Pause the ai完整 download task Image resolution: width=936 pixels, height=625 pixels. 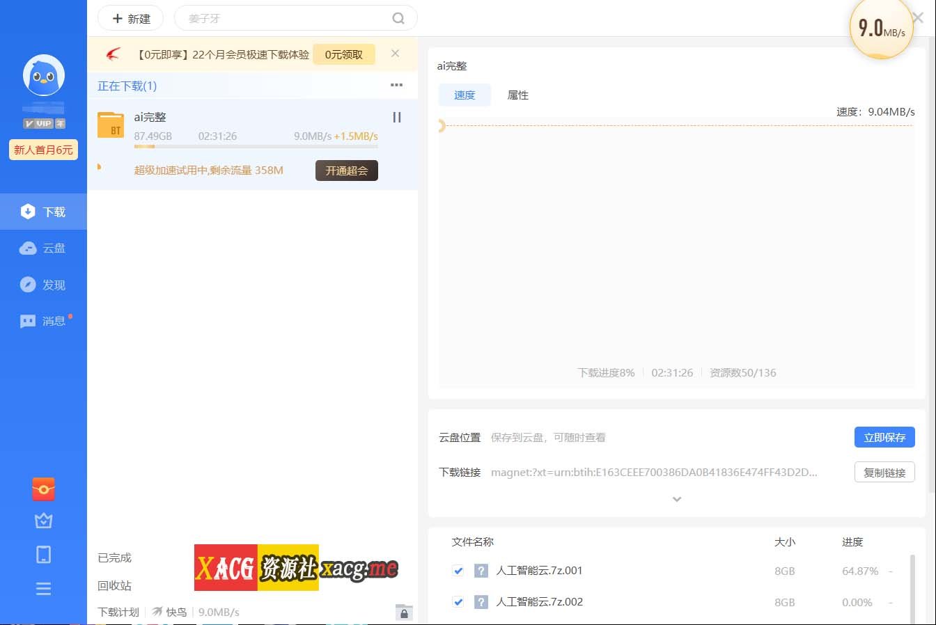click(x=397, y=117)
